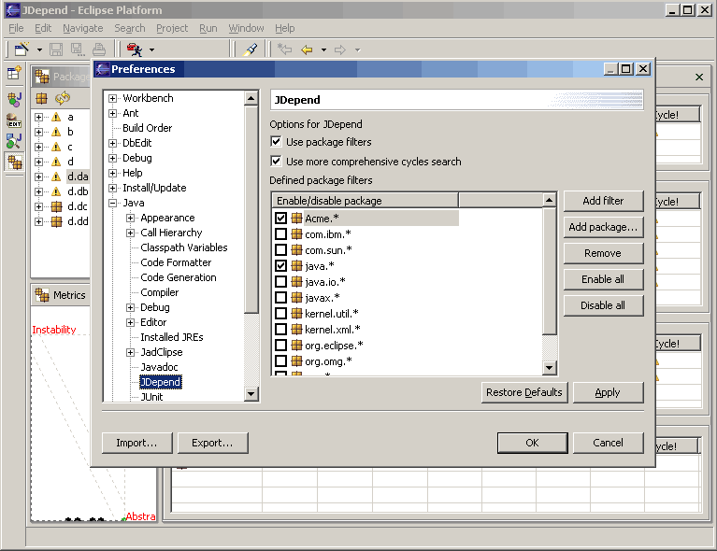Click the package icon beside org.omg.* filter

(296, 360)
